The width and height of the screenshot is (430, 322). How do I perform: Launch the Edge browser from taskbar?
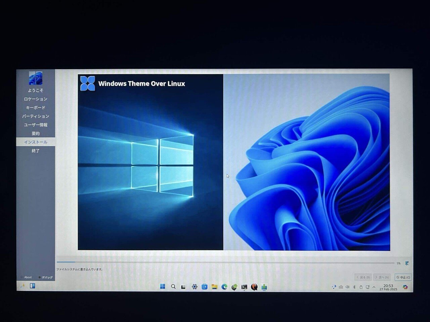click(x=224, y=287)
